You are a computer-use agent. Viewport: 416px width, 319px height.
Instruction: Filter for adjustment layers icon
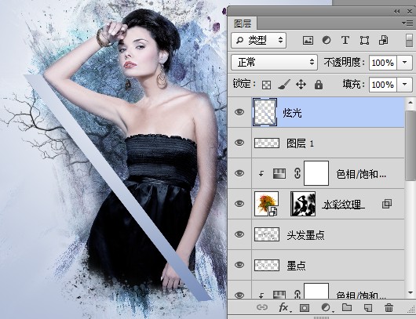[x=327, y=40]
